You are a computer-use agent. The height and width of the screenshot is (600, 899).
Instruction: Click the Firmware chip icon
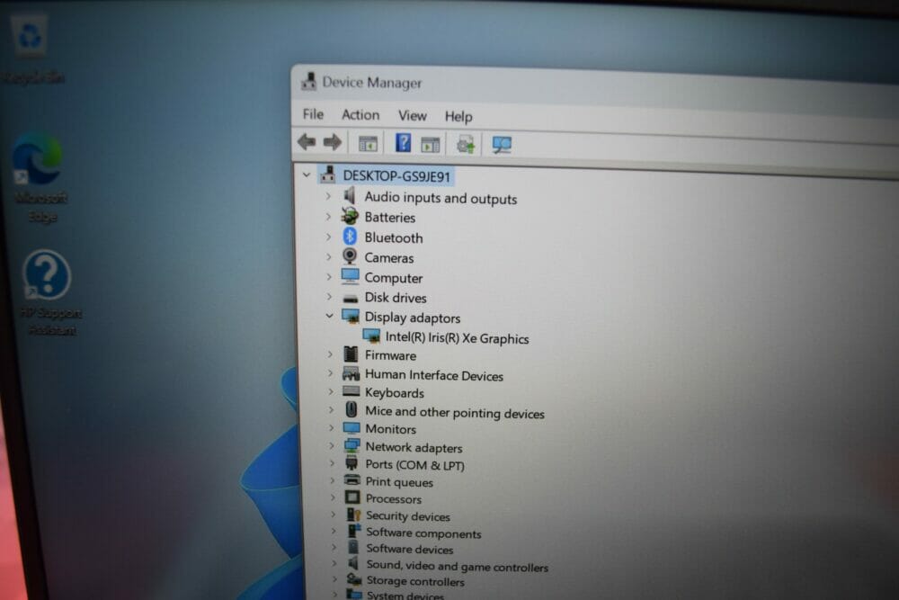[351, 354]
